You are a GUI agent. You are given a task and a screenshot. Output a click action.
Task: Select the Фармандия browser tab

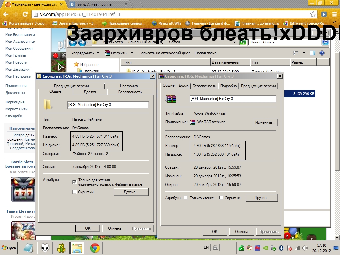[x=34, y=4]
